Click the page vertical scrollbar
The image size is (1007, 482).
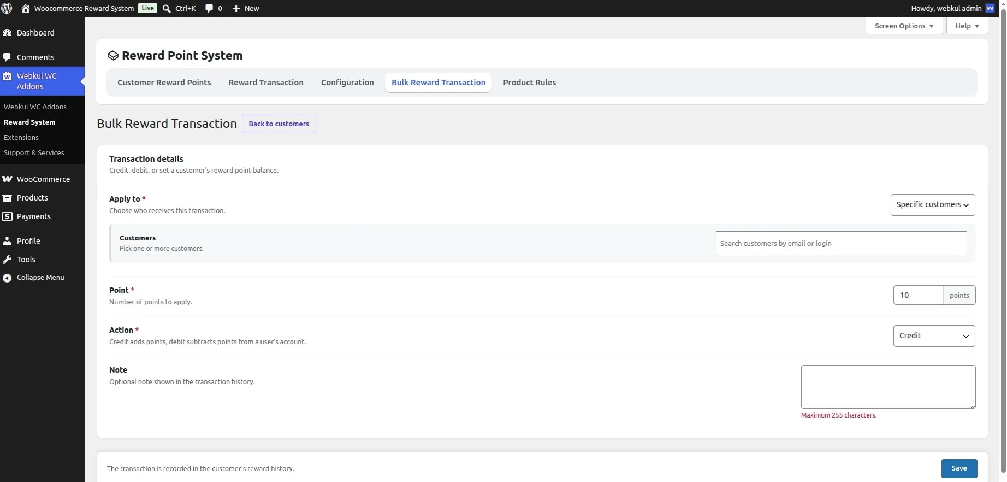(x=1003, y=240)
